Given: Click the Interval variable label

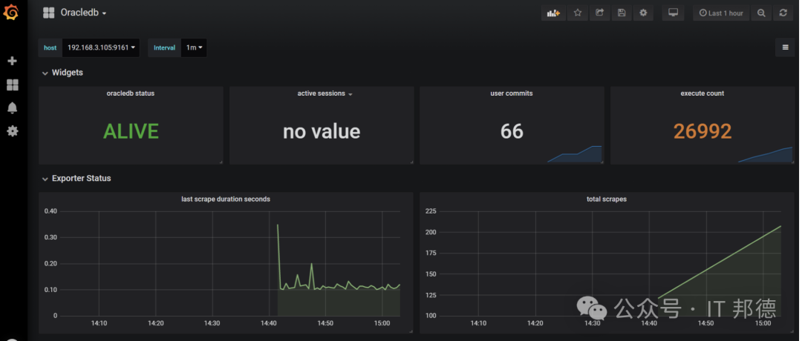Looking at the screenshot, I should pyautogui.click(x=165, y=47).
